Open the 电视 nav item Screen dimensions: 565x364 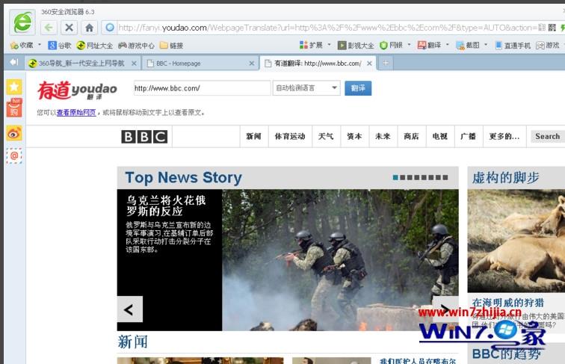(439, 137)
